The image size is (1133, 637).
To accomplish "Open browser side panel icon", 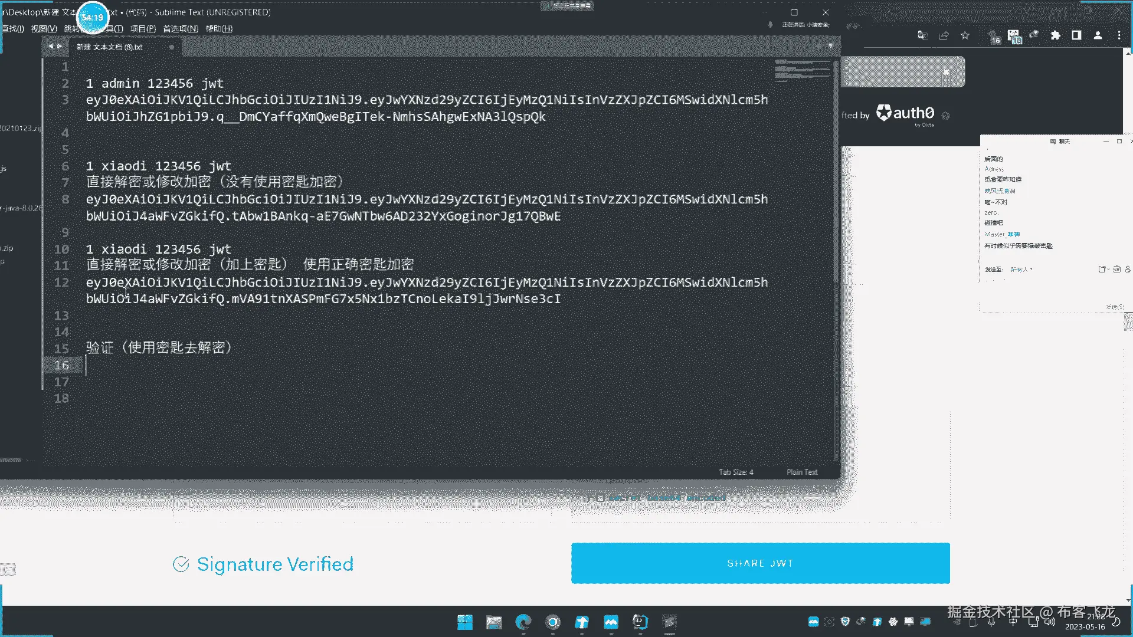I will (x=1076, y=35).
